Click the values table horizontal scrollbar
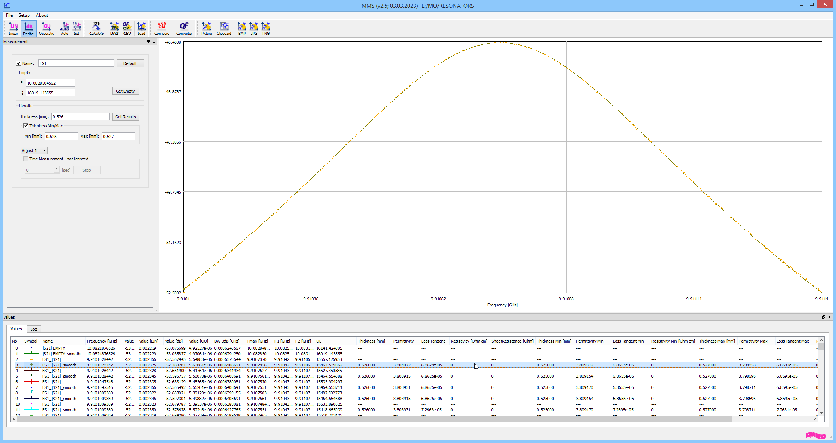Image resolution: width=836 pixels, height=443 pixels. 373,419
